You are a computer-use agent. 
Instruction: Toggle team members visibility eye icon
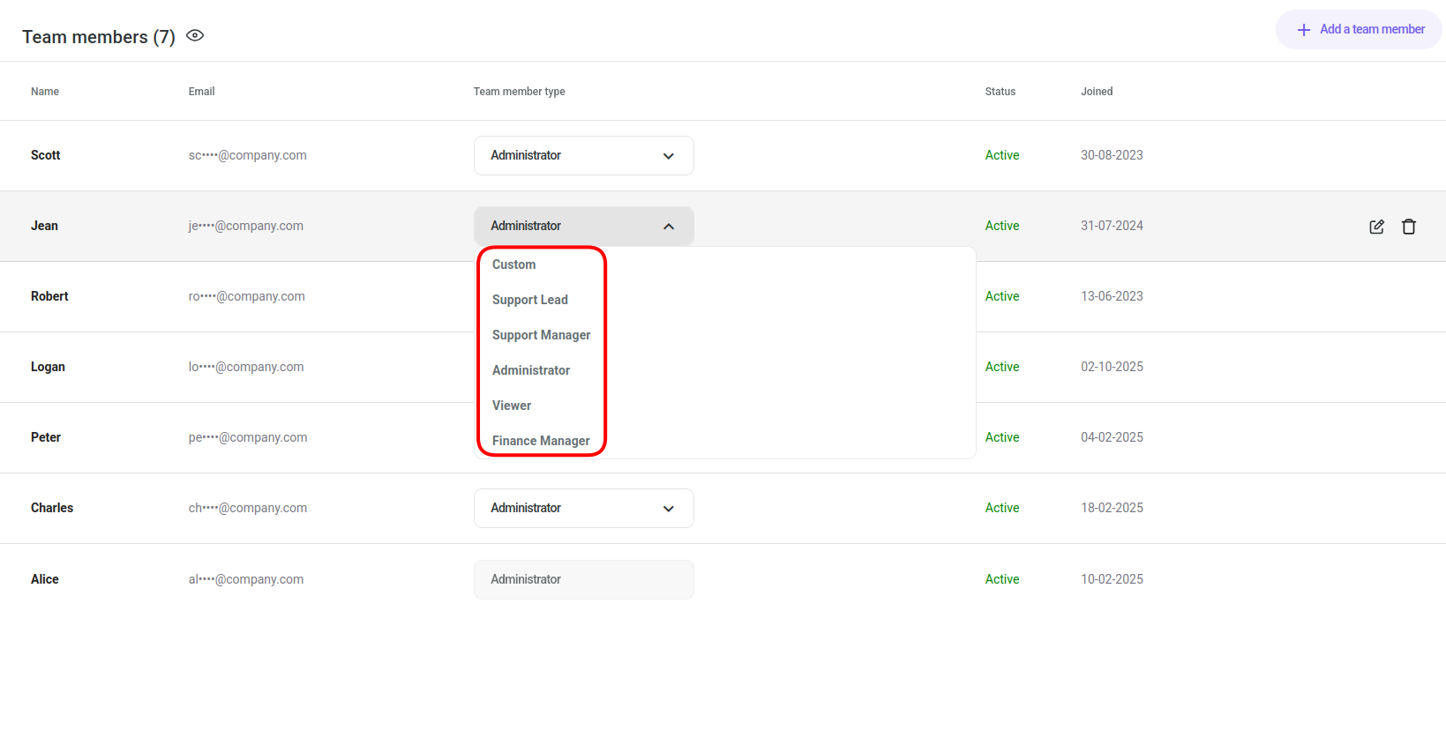coord(195,36)
